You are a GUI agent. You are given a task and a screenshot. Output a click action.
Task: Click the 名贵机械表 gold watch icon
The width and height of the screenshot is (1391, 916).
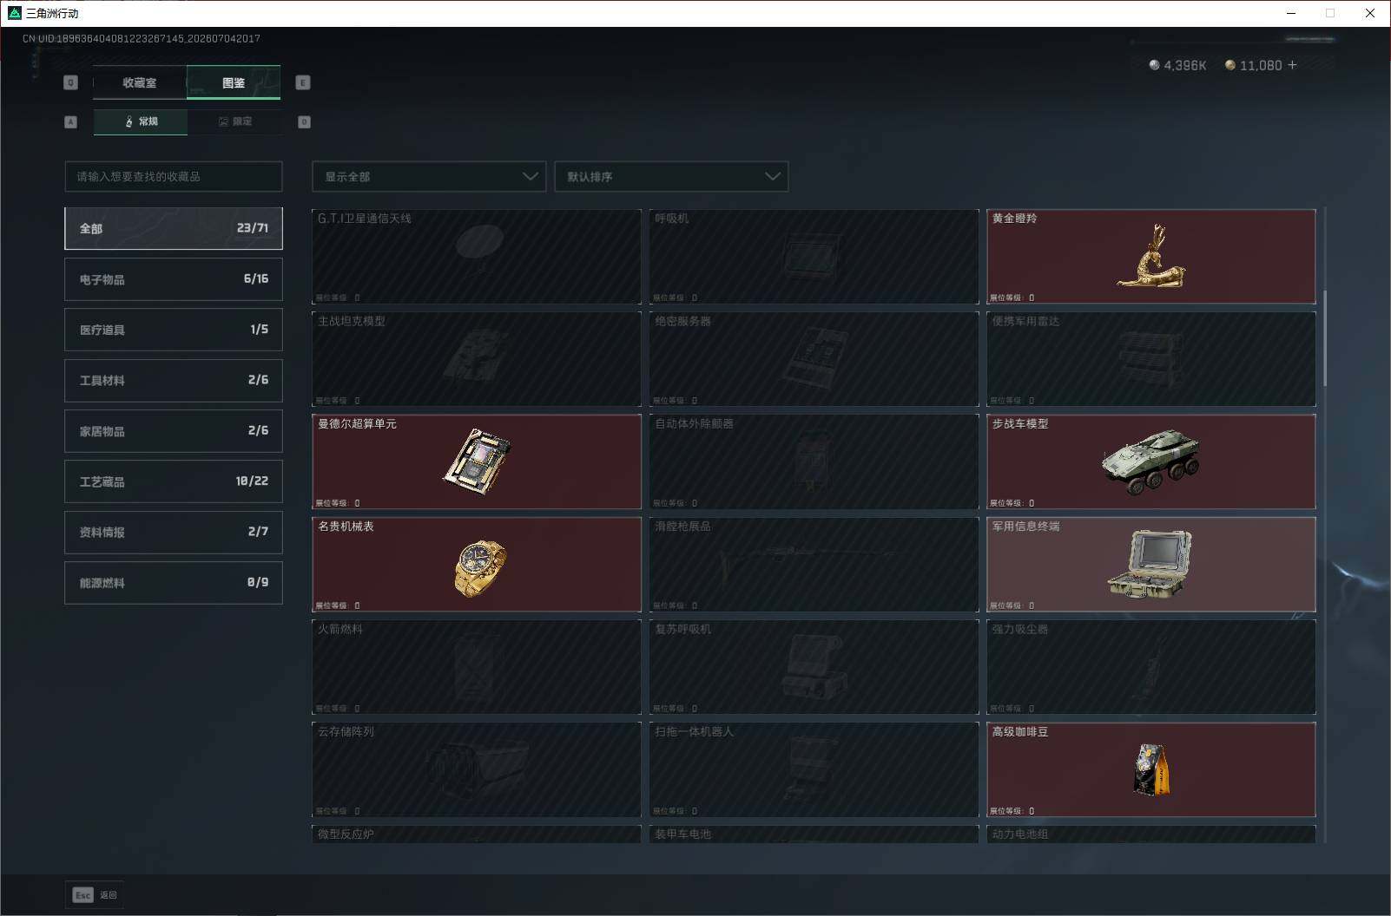(x=480, y=568)
